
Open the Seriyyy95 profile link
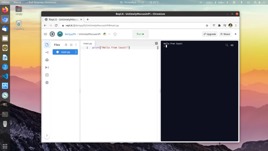point(70,34)
